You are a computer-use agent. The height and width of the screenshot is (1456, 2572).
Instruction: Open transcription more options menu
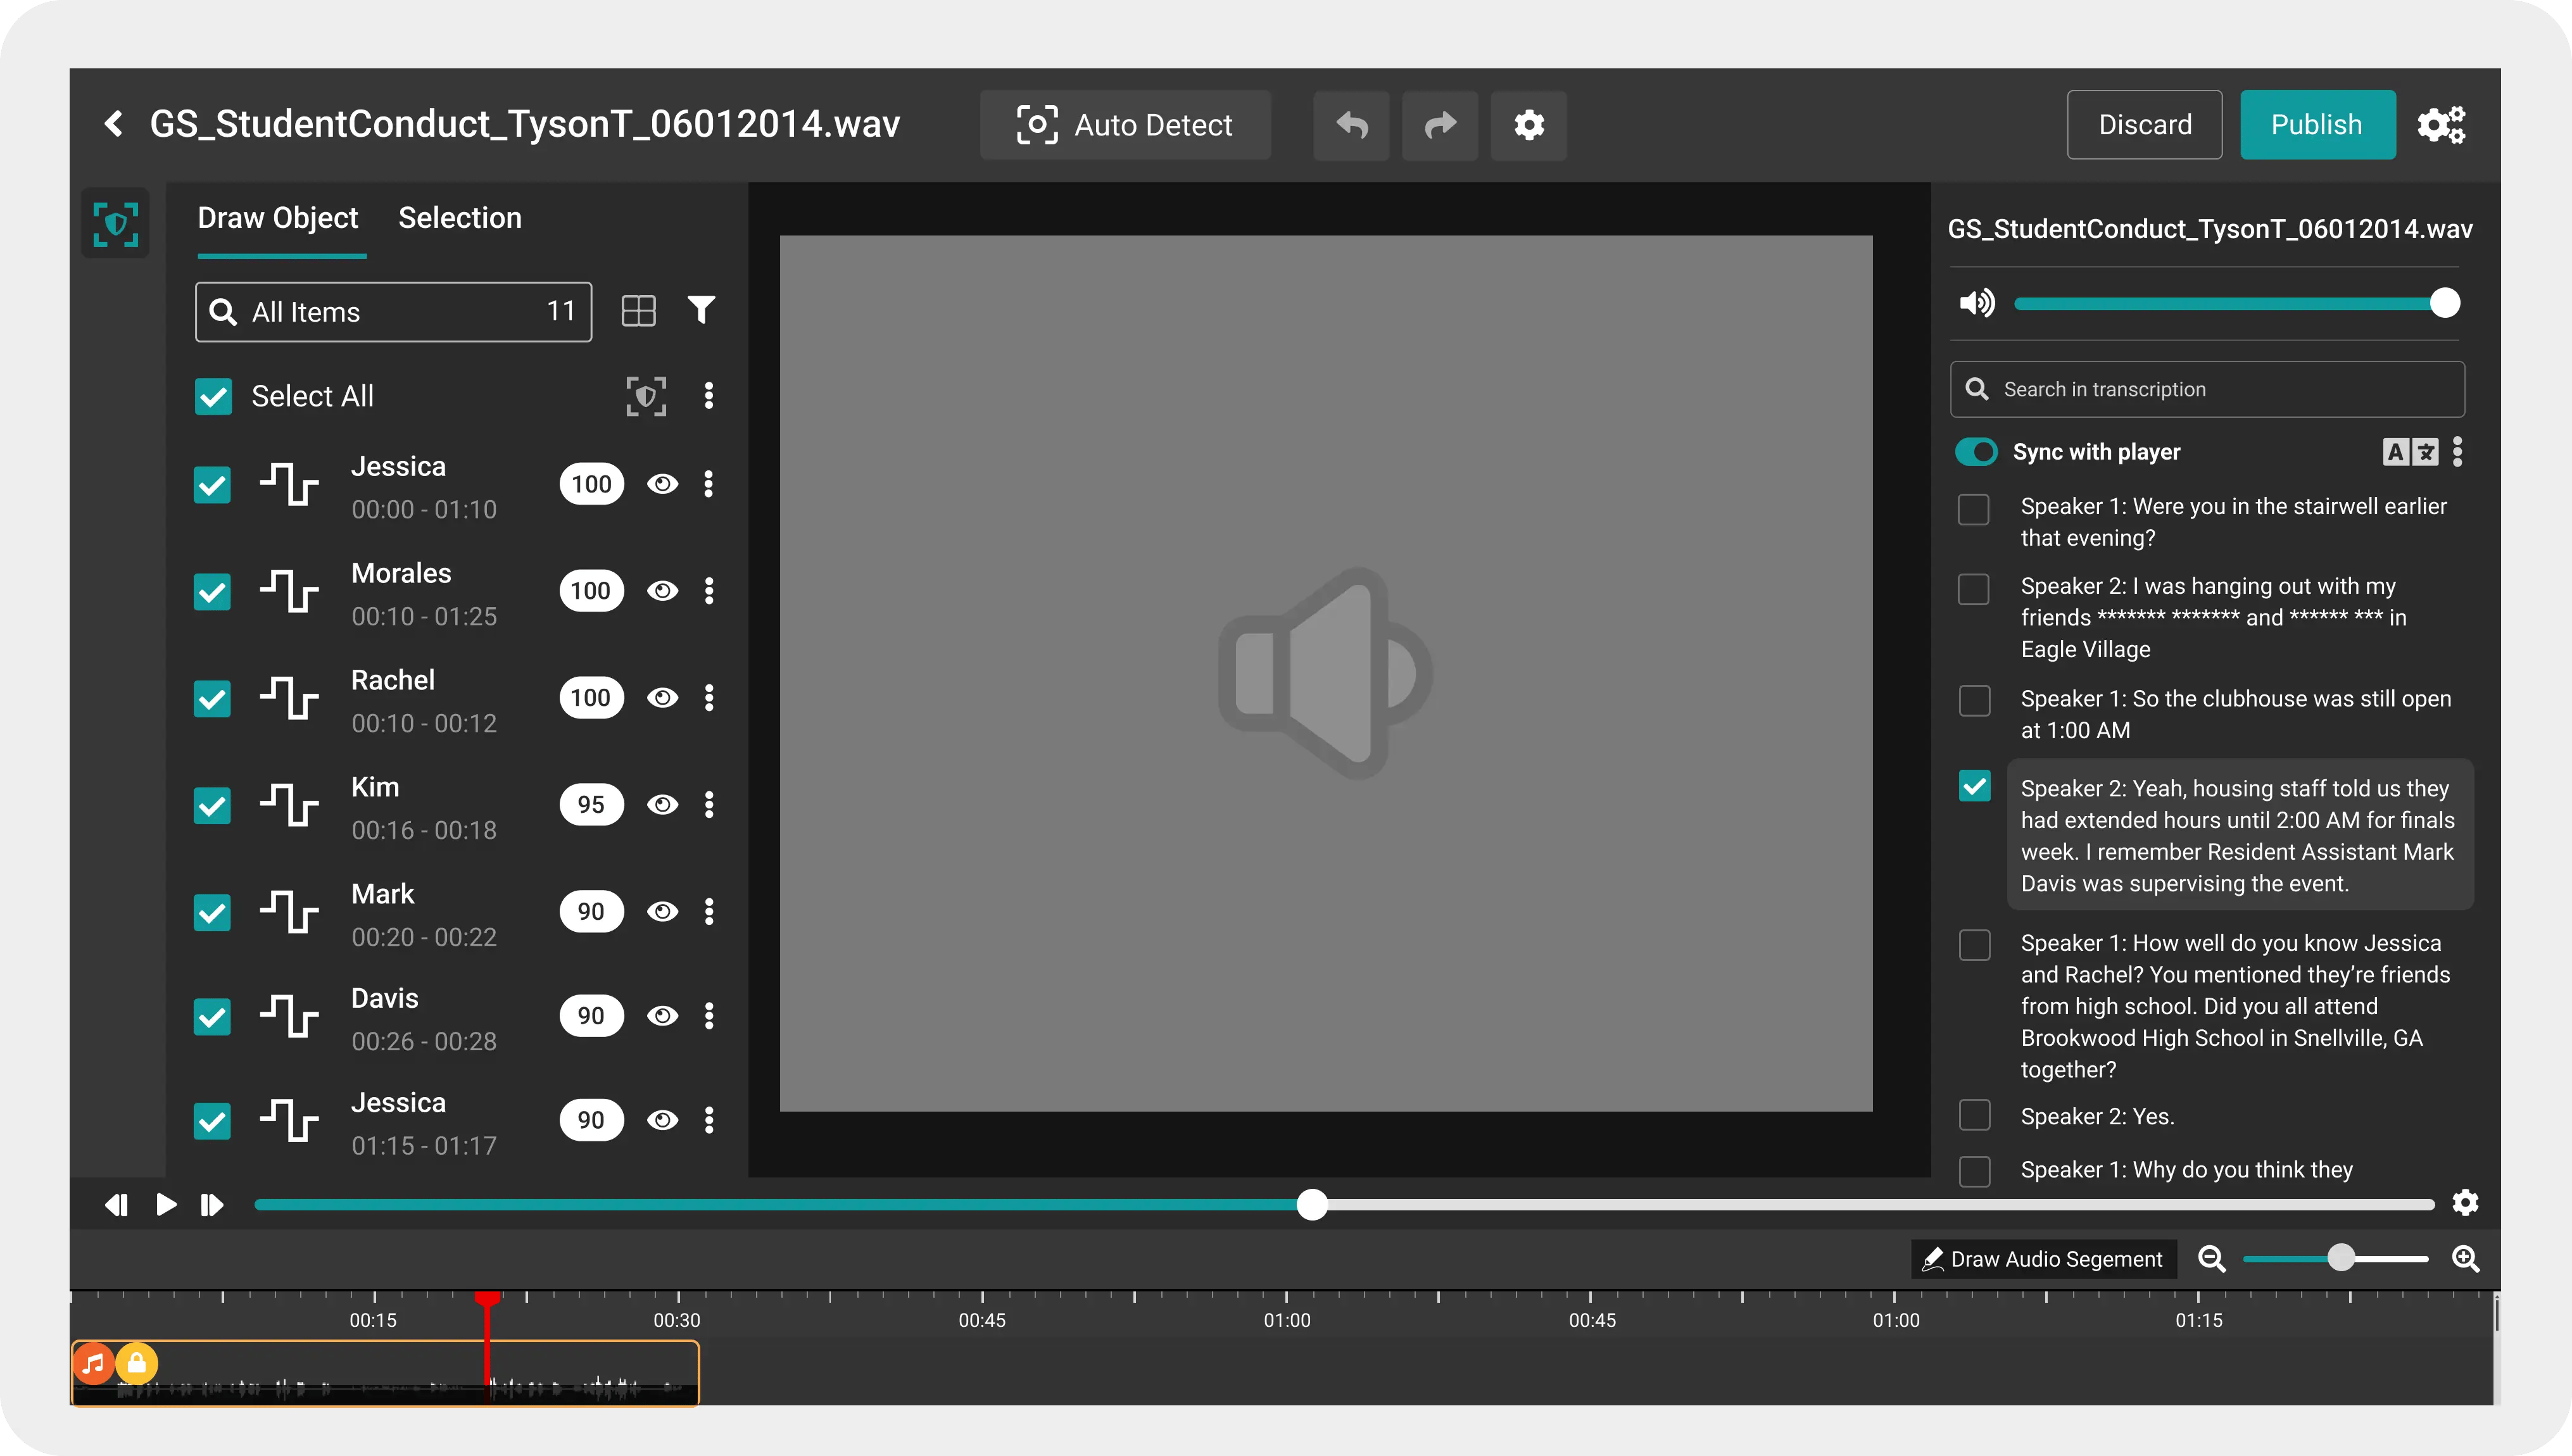(2457, 452)
